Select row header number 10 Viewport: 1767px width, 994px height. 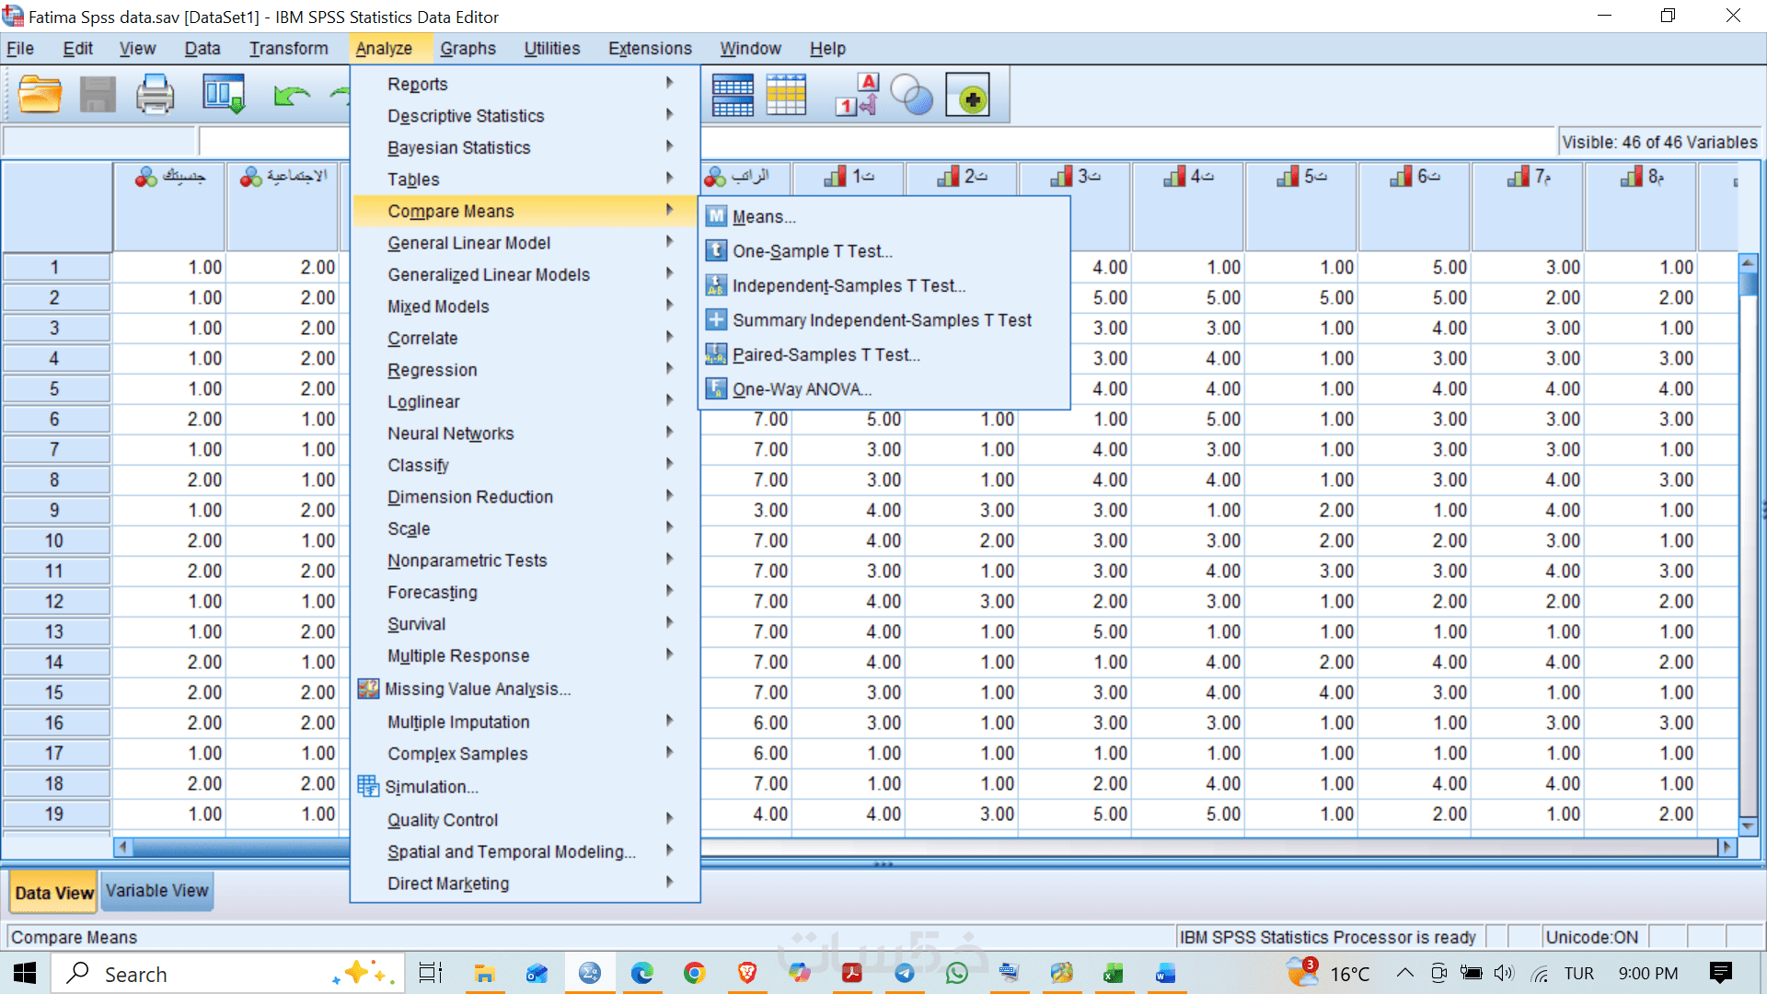point(54,540)
